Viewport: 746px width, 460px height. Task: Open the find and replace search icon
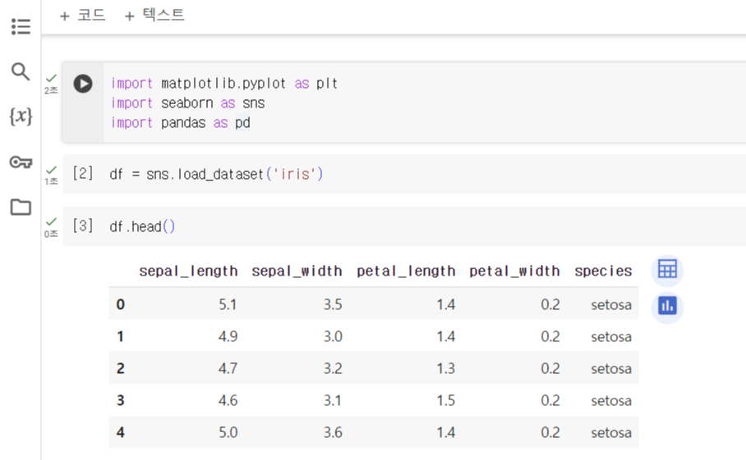21,71
